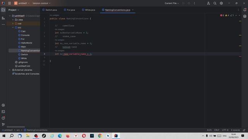This screenshot has height=139, width=248.
Task: Click the project panel horizontal scrollbar
Action: tap(15, 127)
